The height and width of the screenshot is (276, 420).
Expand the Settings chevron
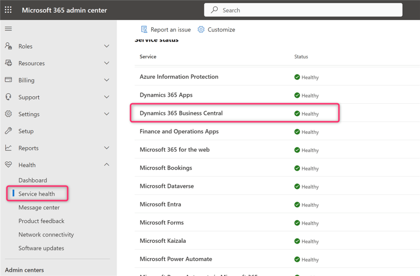(x=107, y=114)
